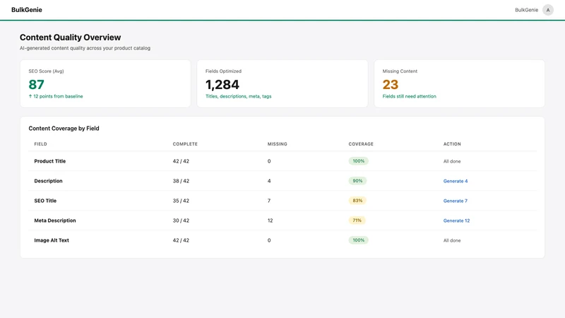Select the Image Alt Text row label

[52, 240]
